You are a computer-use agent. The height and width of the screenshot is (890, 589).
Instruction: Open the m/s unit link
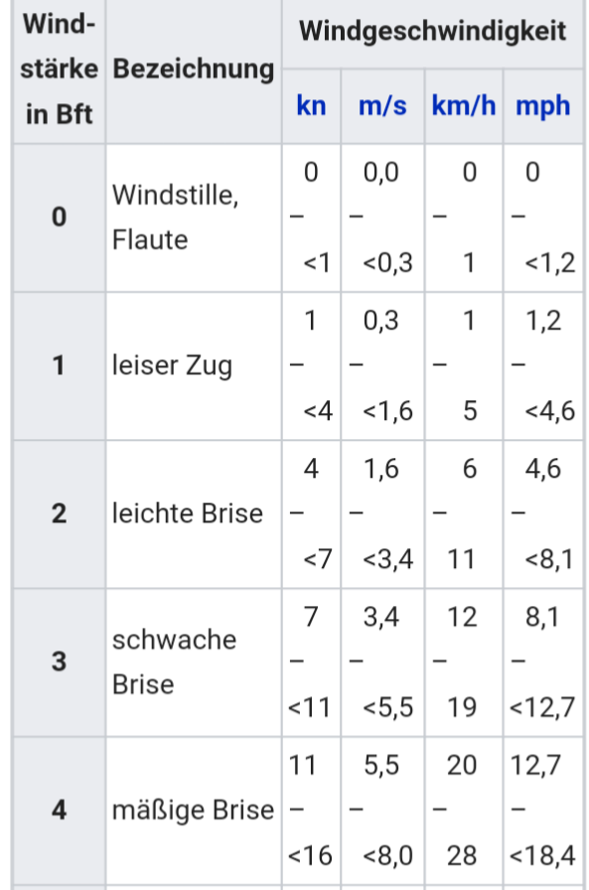pyautogui.click(x=382, y=105)
